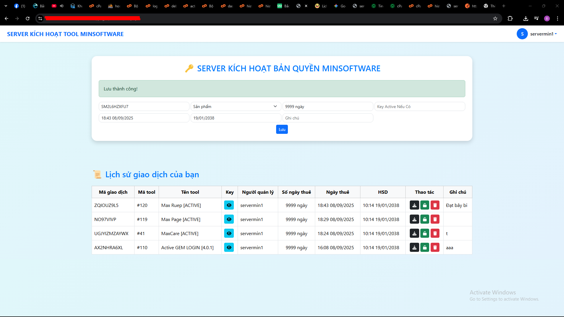Viewport: 564px width, 317px height.
Task: Select the UGJYIZMZAYWX transaction code cell
Action: point(113,233)
